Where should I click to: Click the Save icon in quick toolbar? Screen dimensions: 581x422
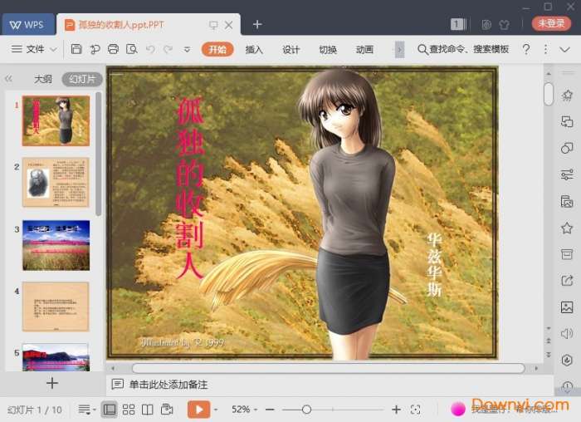tap(76, 50)
